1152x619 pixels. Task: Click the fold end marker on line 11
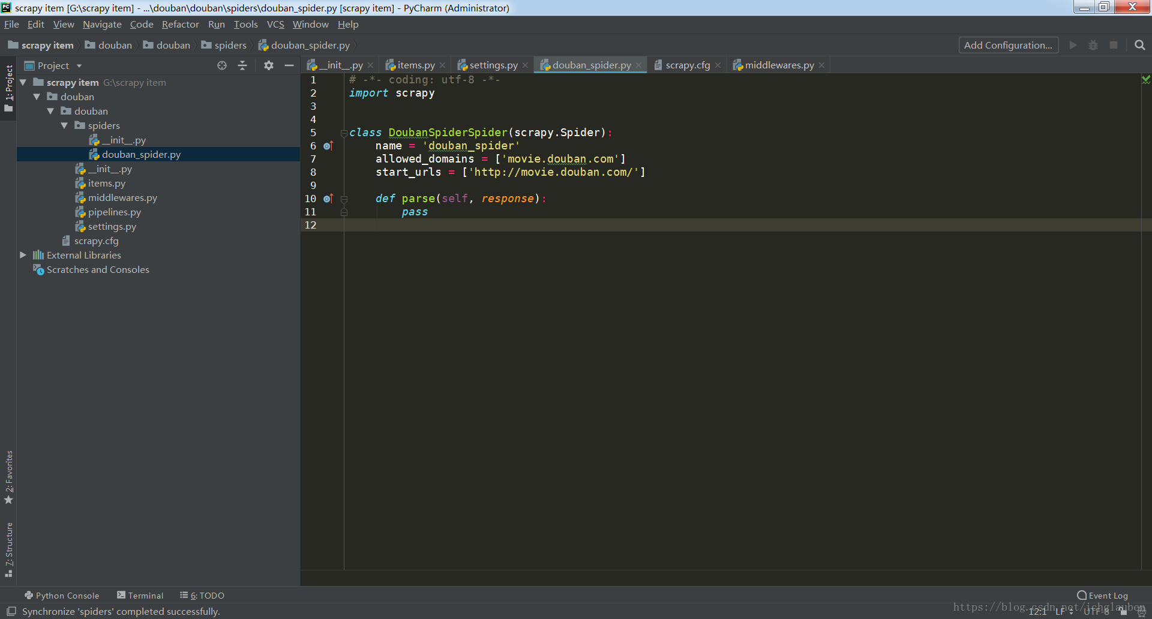coord(344,212)
